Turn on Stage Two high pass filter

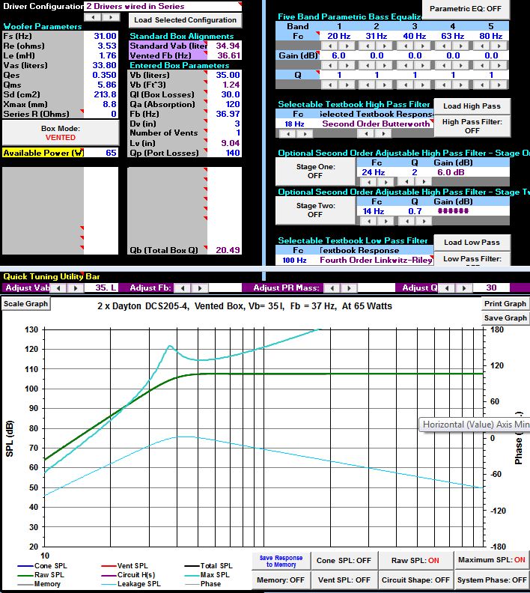click(x=315, y=210)
